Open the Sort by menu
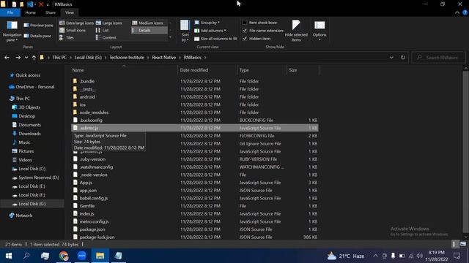The width and height of the screenshot is (469, 263). point(185,31)
